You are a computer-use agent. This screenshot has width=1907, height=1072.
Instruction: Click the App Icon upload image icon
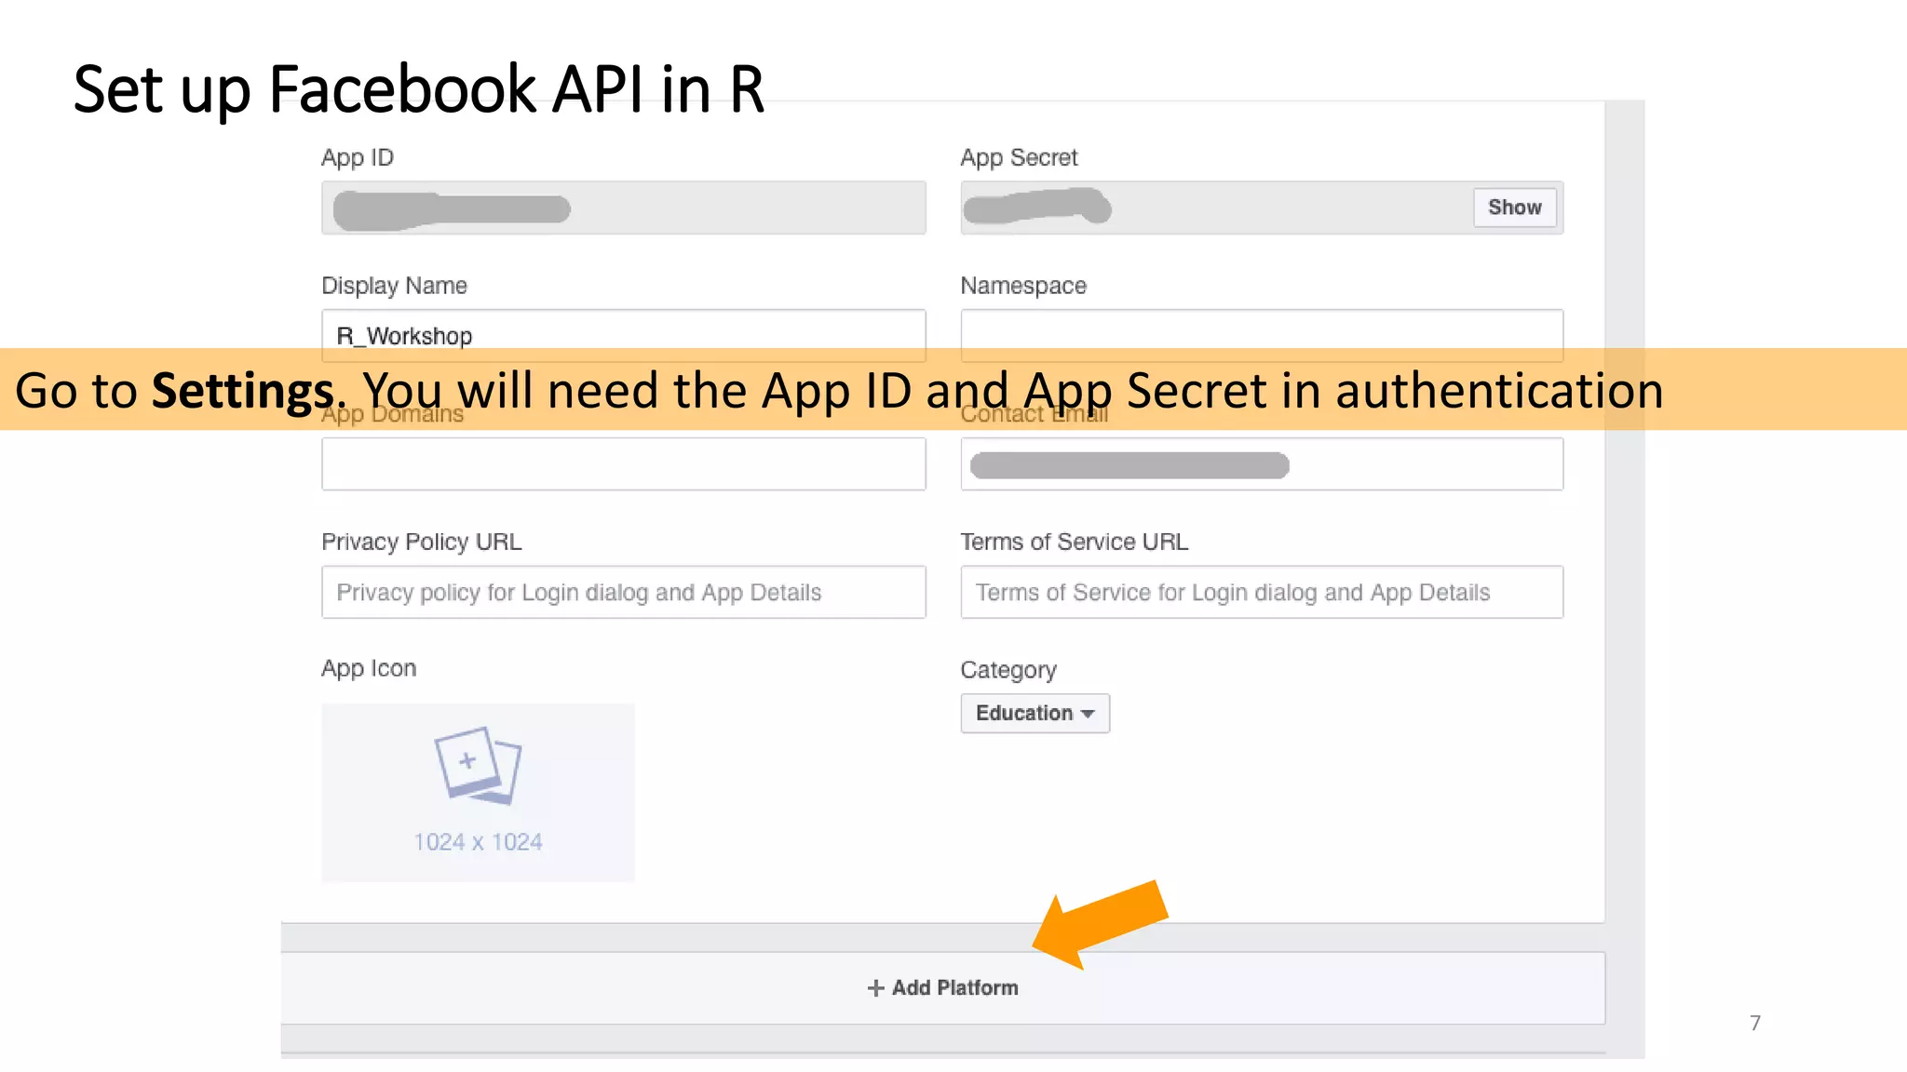478,766
